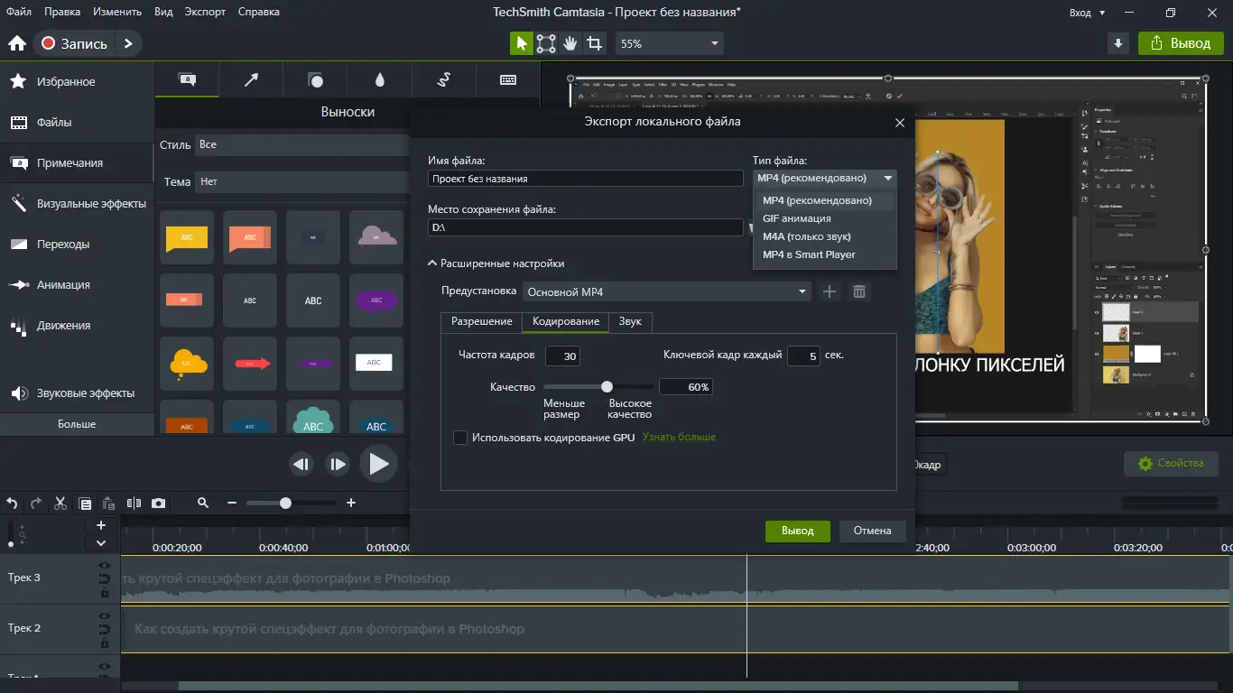
Task: Choose GIF анимация from file type list
Action: pyautogui.click(x=796, y=218)
